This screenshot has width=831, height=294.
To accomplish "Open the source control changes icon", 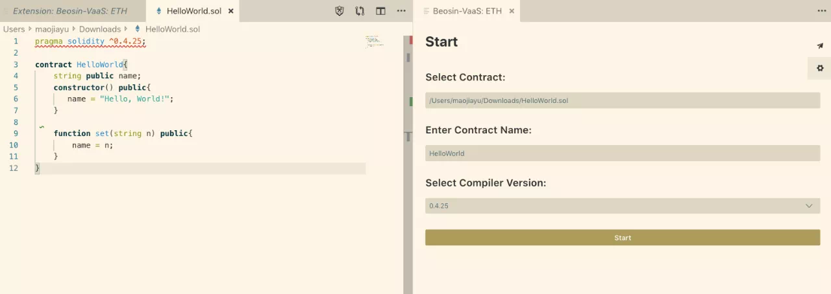I will click(360, 11).
